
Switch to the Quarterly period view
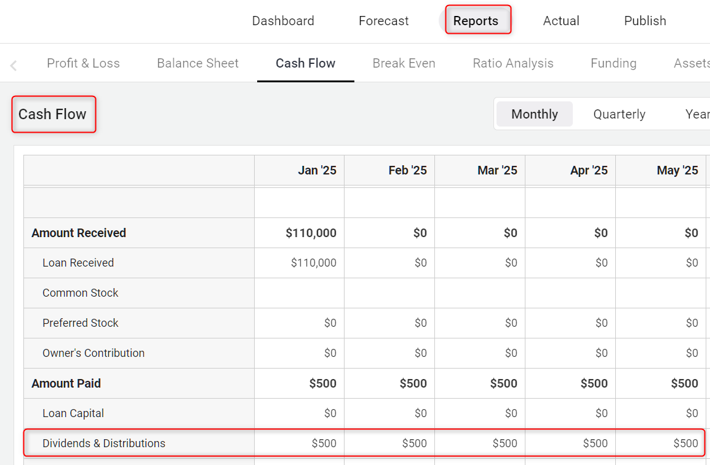pyautogui.click(x=619, y=114)
